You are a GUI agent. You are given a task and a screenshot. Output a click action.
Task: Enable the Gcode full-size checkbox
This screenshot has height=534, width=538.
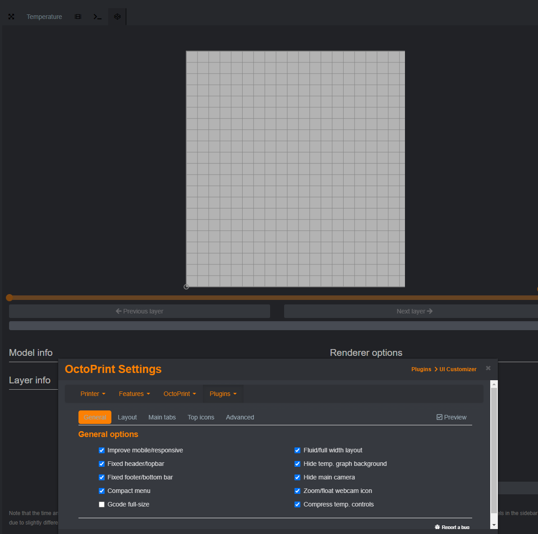point(101,504)
